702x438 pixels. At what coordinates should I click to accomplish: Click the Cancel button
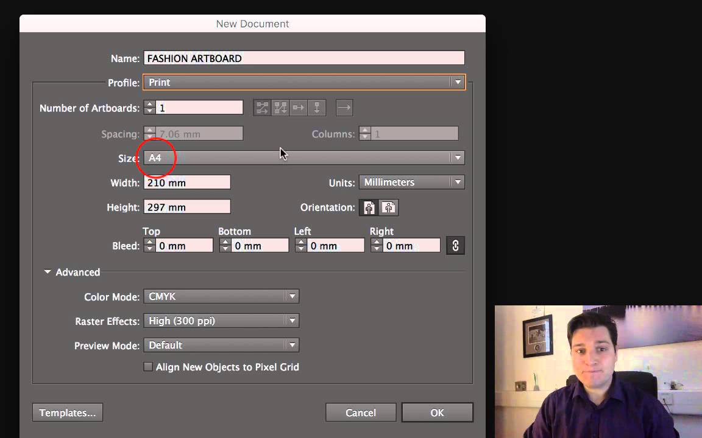pos(361,412)
